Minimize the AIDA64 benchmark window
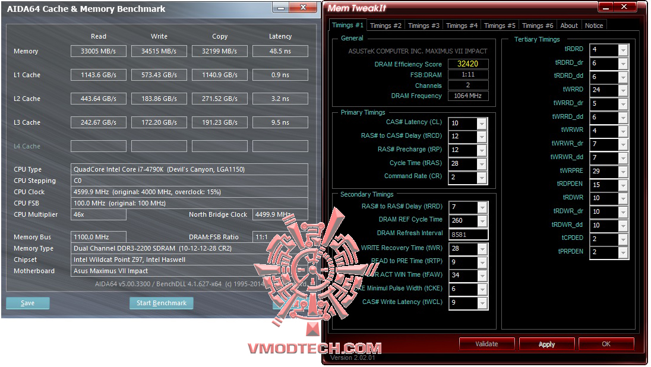 281,8
